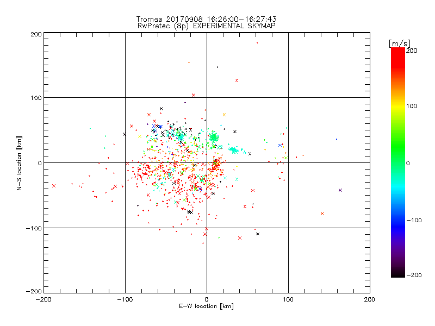This screenshot has width=435, height=326.
Task: Click the small blue dot at far right
Action: (337, 140)
